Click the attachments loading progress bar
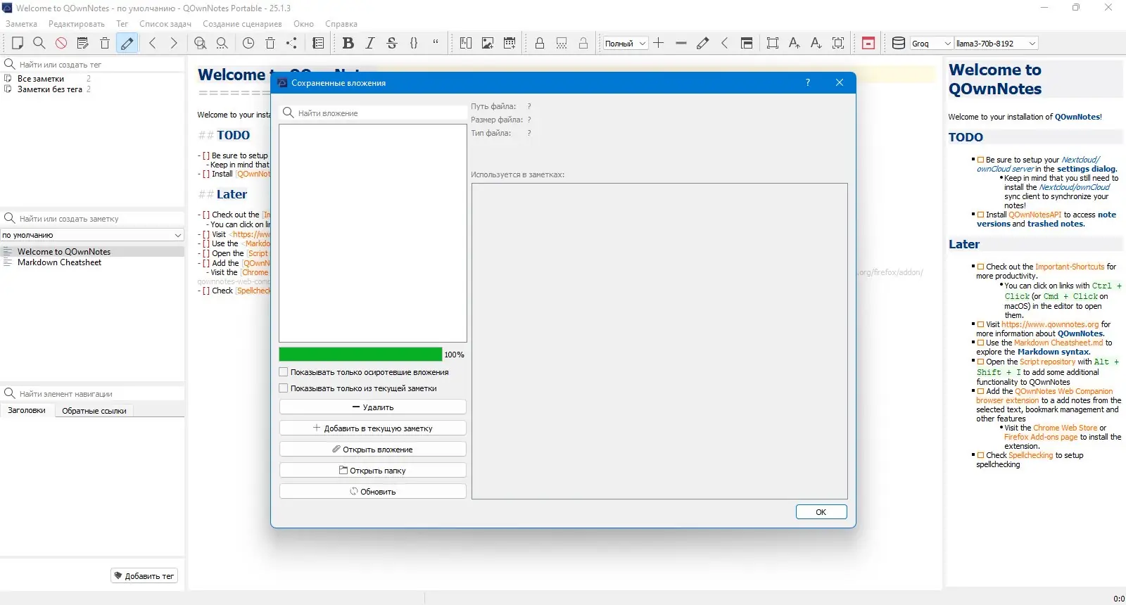The height and width of the screenshot is (605, 1126). pyautogui.click(x=360, y=355)
